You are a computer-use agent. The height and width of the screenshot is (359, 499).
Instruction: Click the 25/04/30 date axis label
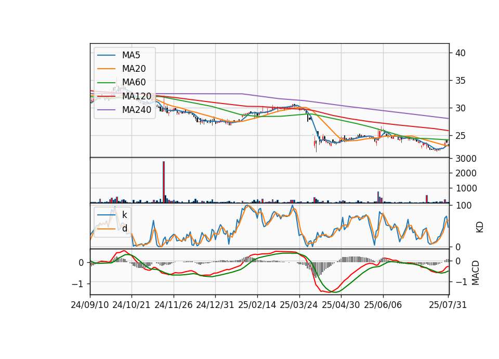341,305
